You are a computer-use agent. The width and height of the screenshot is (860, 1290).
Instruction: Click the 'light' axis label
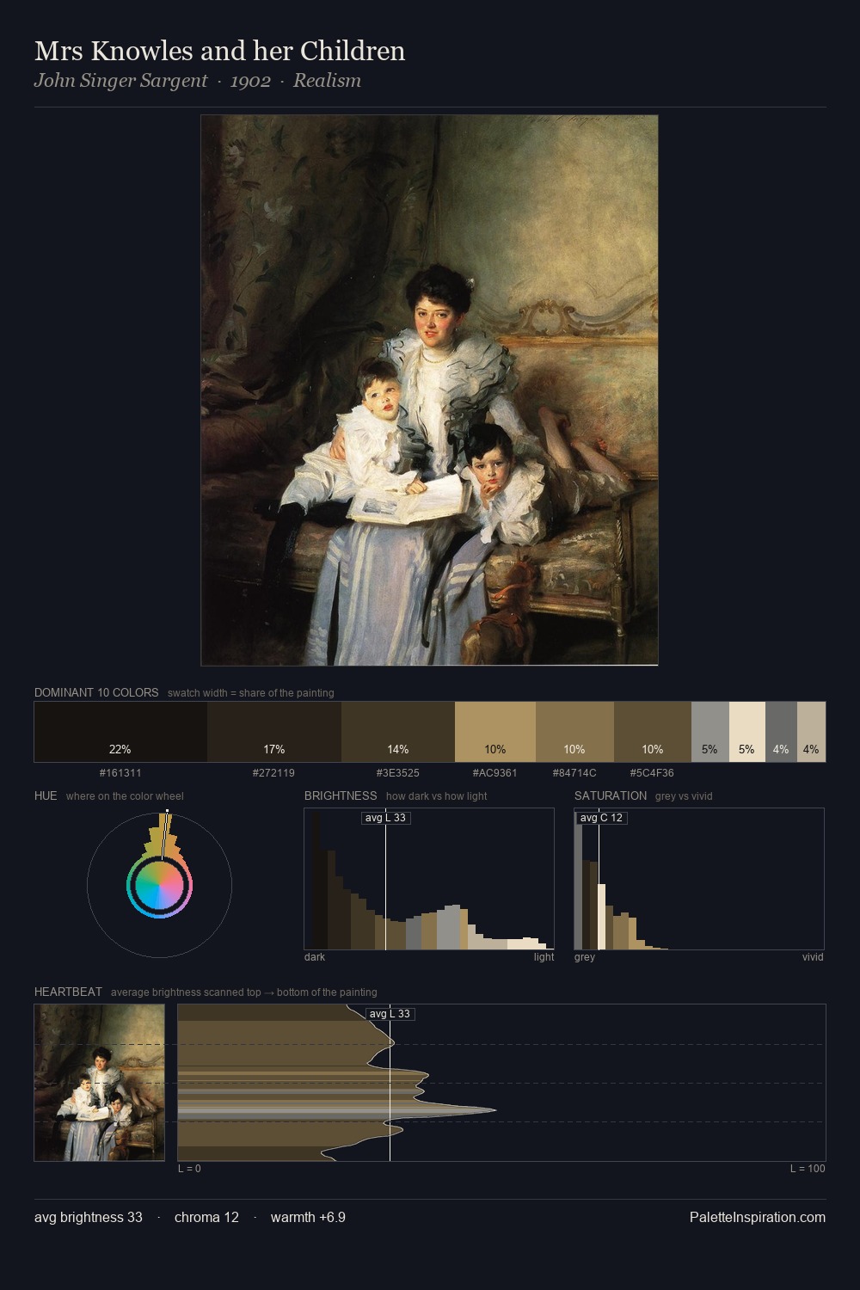(544, 957)
